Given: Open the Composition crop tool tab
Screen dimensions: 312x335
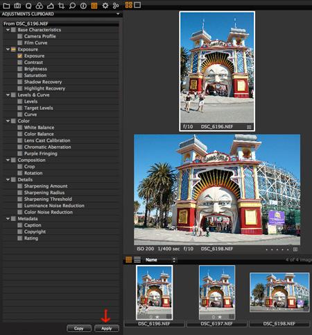Looking at the screenshot, I should (61, 6).
